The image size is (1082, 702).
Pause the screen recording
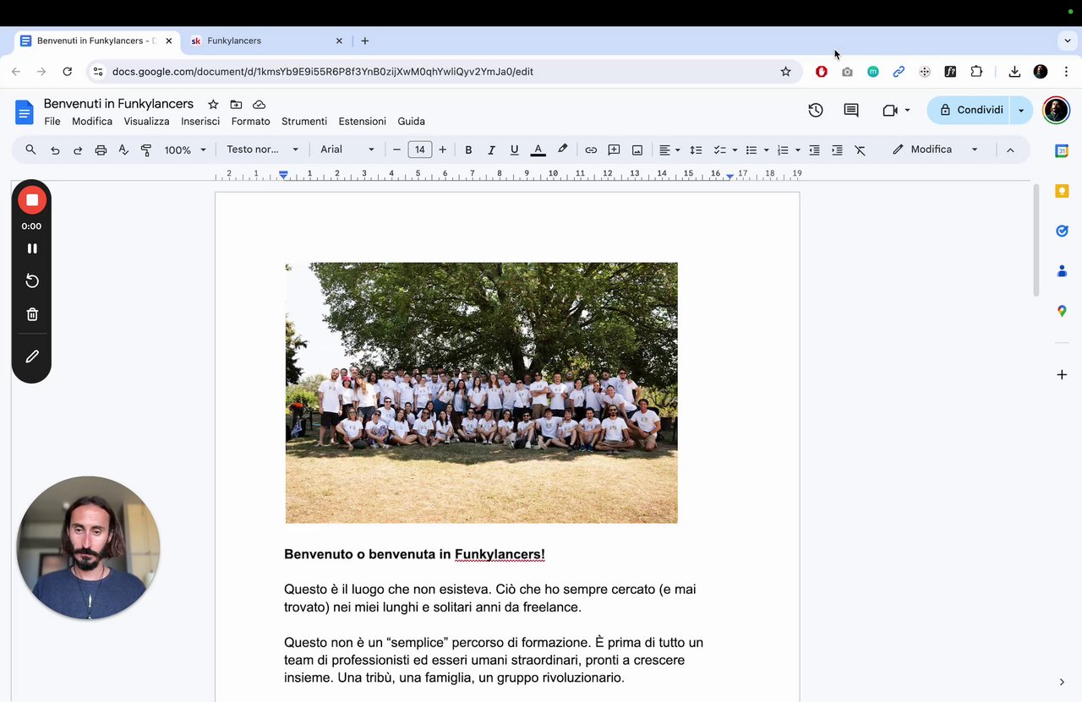32,248
